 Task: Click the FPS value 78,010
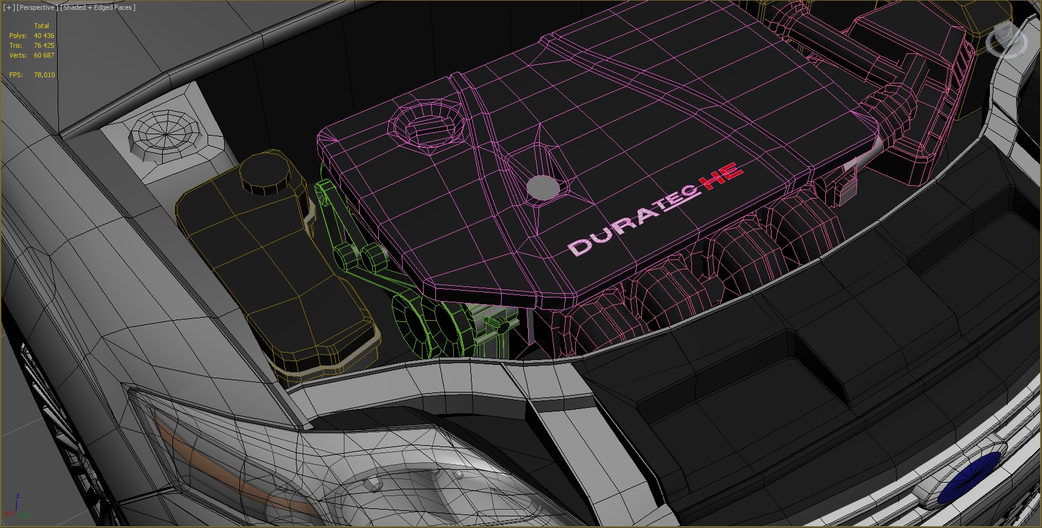point(44,75)
